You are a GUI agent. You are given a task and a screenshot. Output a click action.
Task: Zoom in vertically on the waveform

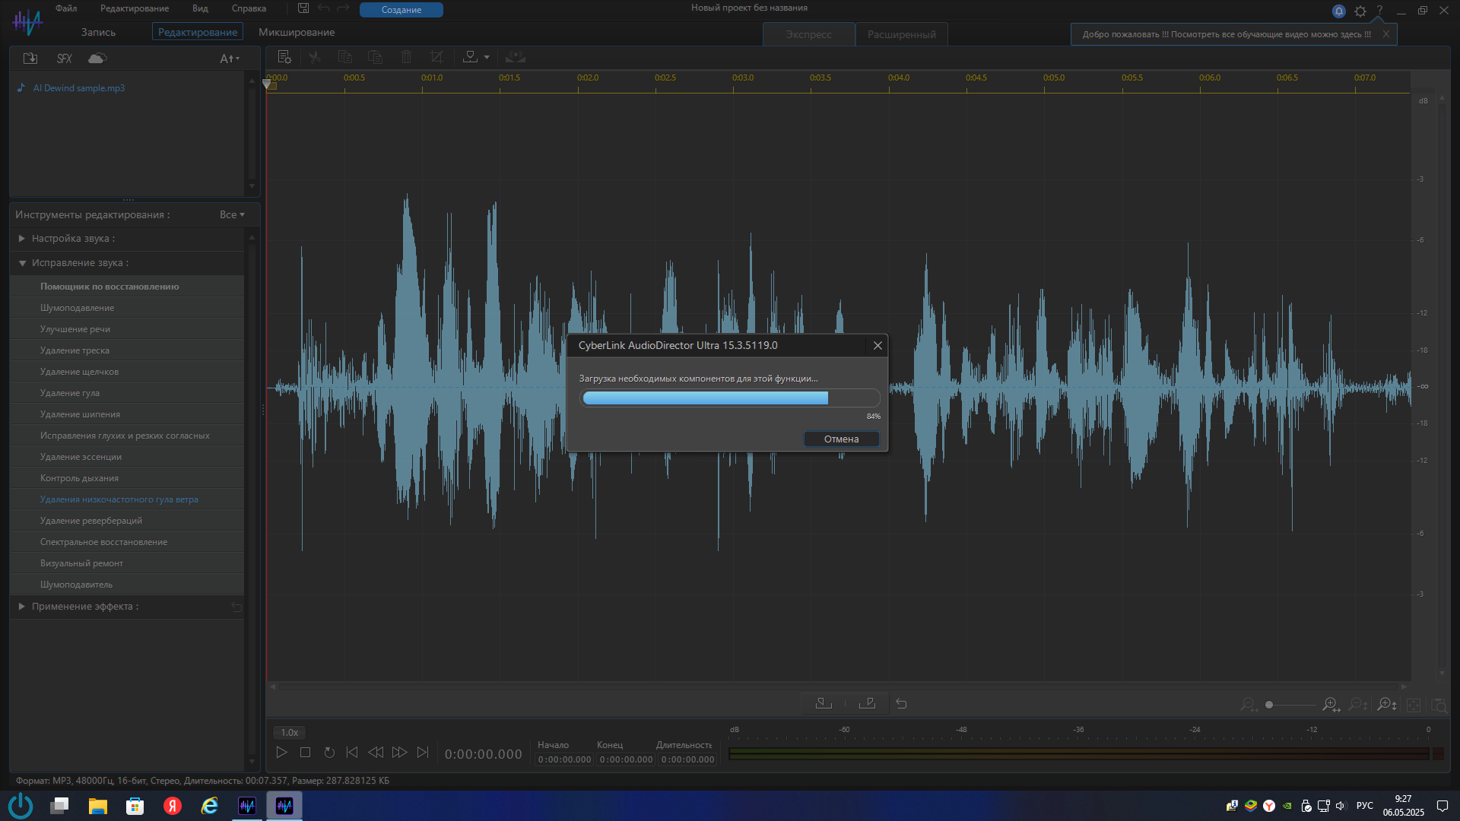pyautogui.click(x=1386, y=705)
